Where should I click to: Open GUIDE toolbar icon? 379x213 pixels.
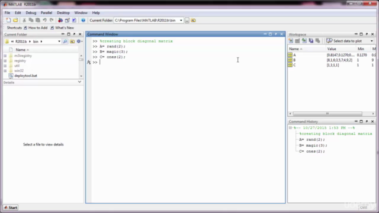coord(68,20)
